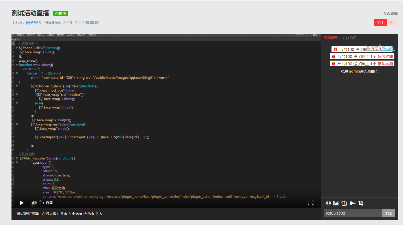Screen dimensions: 403x225
Task: Click the follower count 24
Action: (x=392, y=23)
